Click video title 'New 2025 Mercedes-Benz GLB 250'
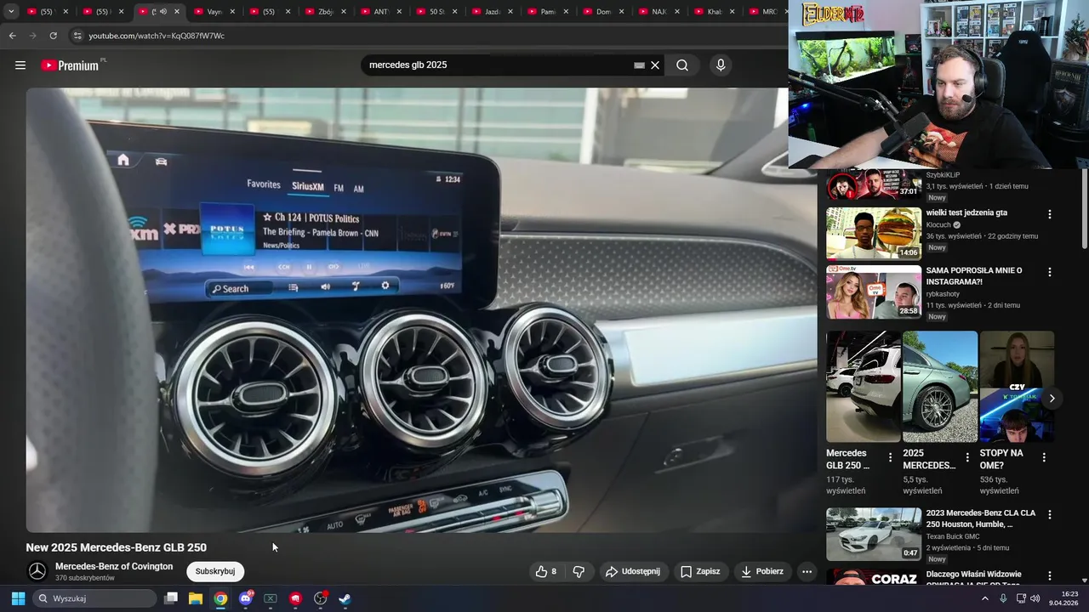The height and width of the screenshot is (612, 1089). [117, 547]
